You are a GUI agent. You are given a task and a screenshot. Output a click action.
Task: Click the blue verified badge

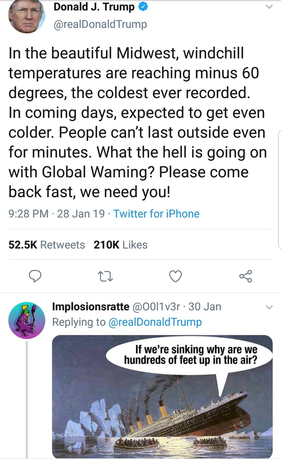pos(142,6)
